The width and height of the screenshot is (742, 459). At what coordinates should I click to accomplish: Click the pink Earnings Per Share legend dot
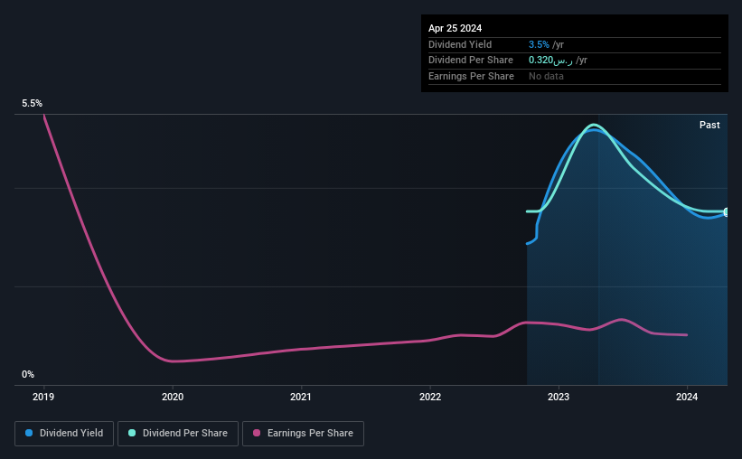pyautogui.click(x=257, y=433)
